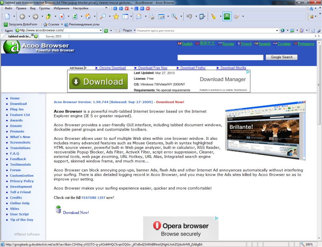The width and height of the screenshot is (322, 247).
Task: Open the Screenshots sidebar link
Action: pyautogui.click(x=20, y=143)
